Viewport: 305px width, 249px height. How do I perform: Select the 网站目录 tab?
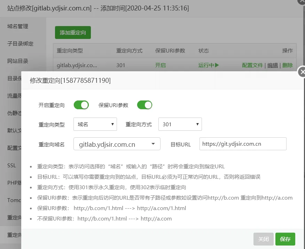pos(18,61)
